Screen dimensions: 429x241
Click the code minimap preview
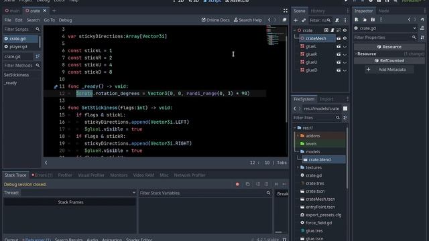tap(275, 35)
